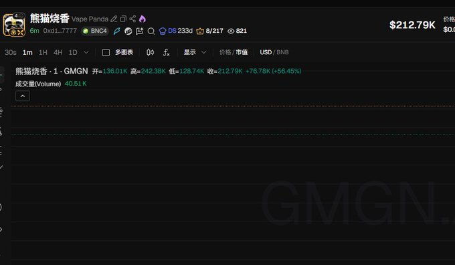The image size is (455, 265).
Task: Click the 熊猫烧香 · 1 · GMGN chart title
Action: [x=52, y=71]
